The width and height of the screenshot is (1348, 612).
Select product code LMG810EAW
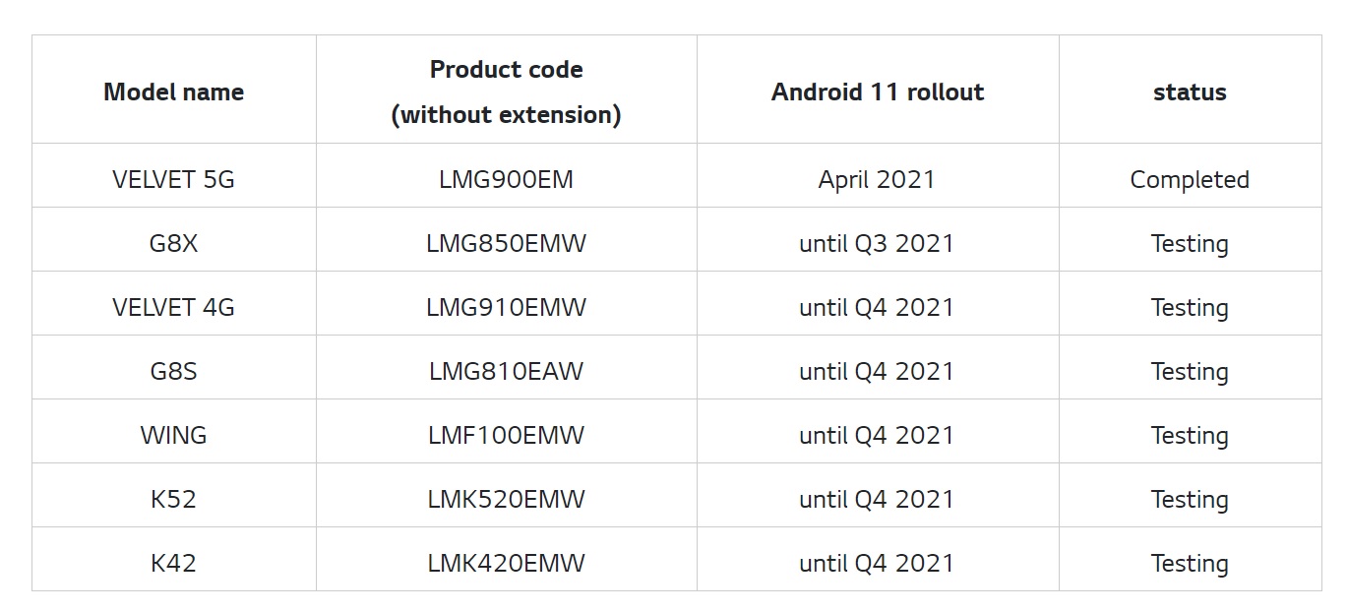tap(506, 372)
